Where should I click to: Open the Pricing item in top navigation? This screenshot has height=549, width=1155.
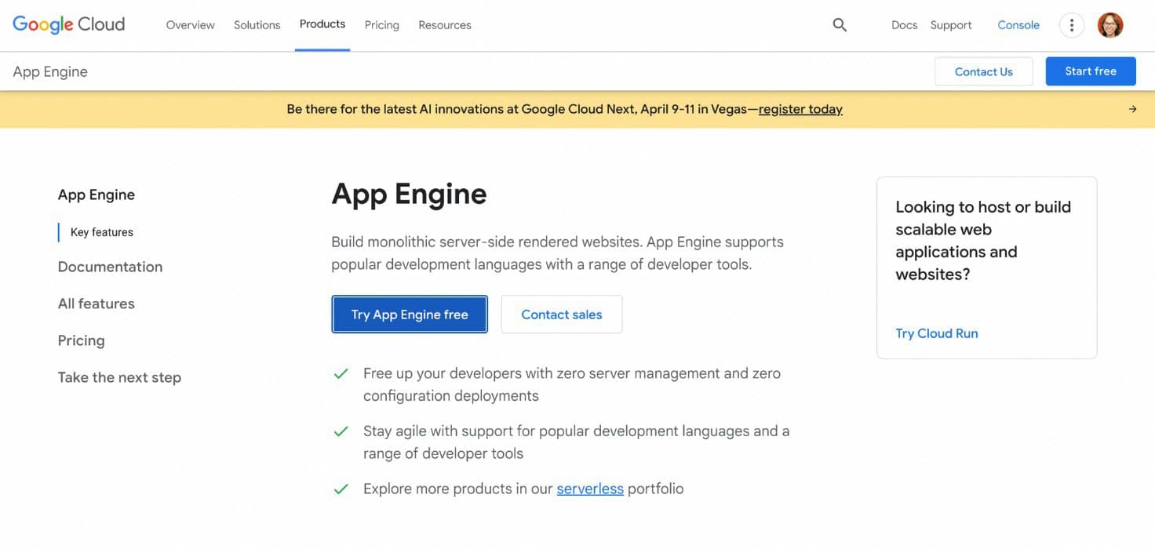(x=381, y=25)
